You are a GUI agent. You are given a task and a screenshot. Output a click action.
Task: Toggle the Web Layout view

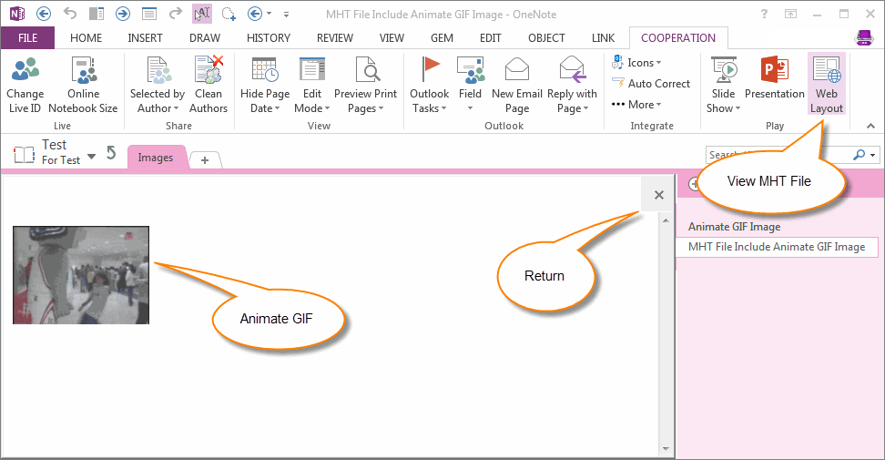(827, 84)
